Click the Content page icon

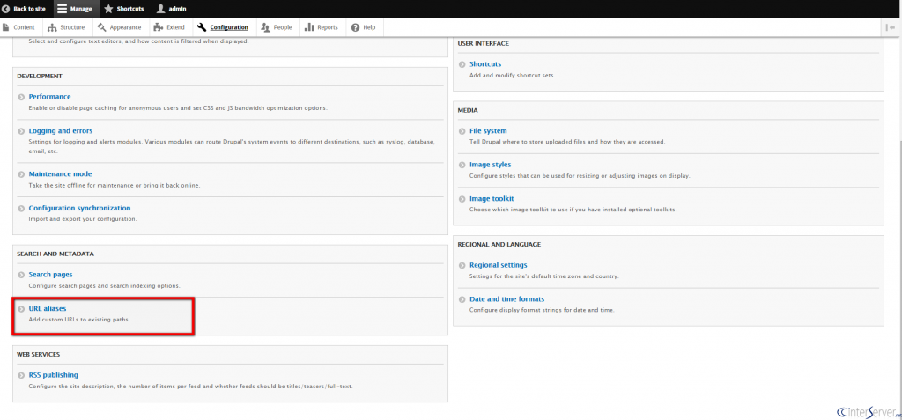point(6,27)
